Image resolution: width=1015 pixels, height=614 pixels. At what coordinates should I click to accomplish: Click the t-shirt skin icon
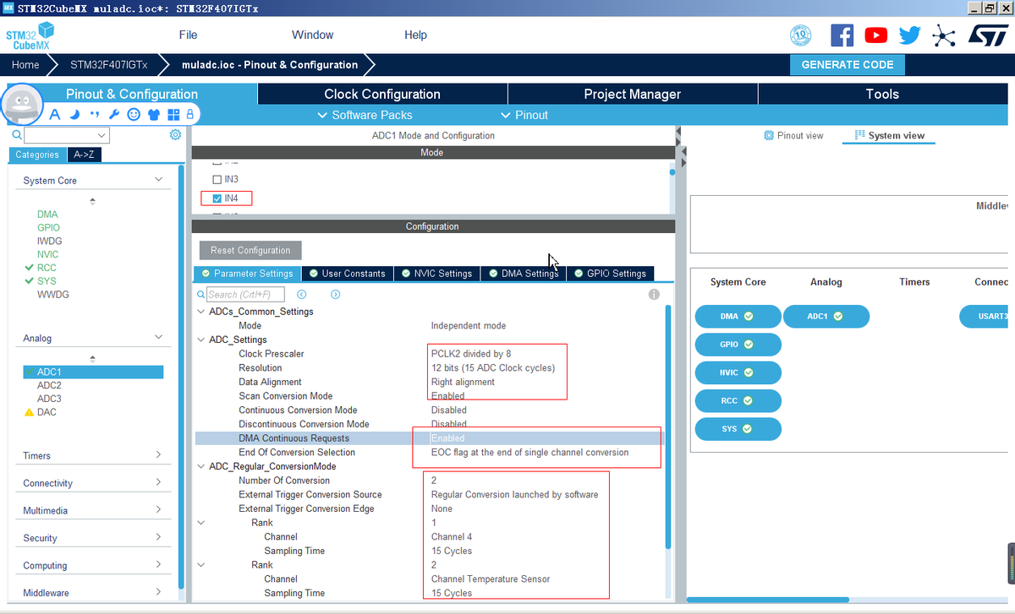154,114
